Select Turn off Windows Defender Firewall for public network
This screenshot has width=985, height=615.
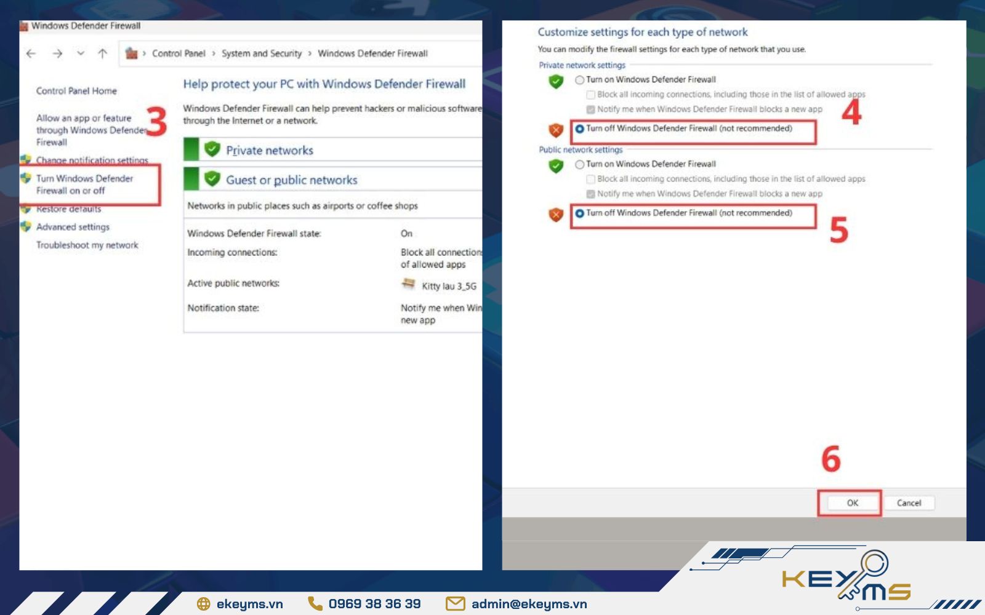click(581, 213)
